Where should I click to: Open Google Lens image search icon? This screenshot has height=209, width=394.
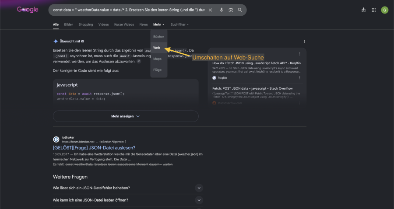[x=231, y=10]
